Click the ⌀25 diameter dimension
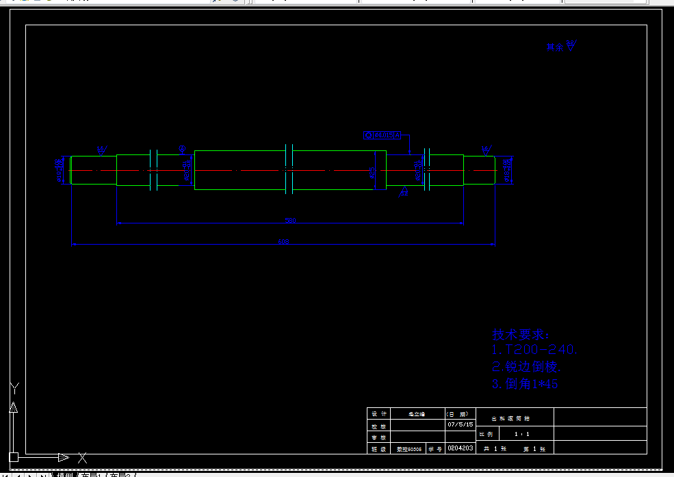The width and height of the screenshot is (674, 477). pos(372,173)
